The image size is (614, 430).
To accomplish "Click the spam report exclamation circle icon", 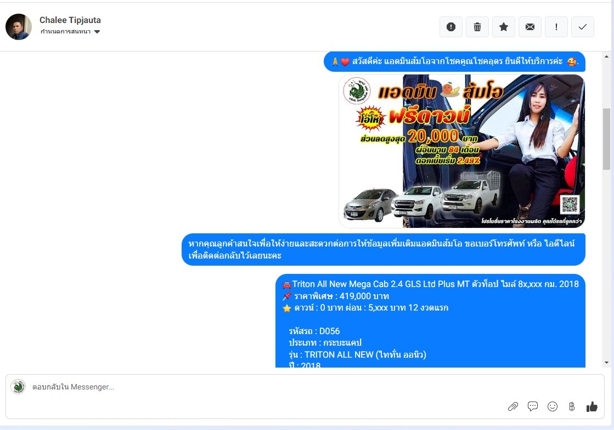I will (450, 27).
